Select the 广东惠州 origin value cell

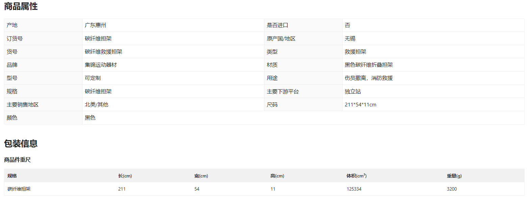(96, 25)
